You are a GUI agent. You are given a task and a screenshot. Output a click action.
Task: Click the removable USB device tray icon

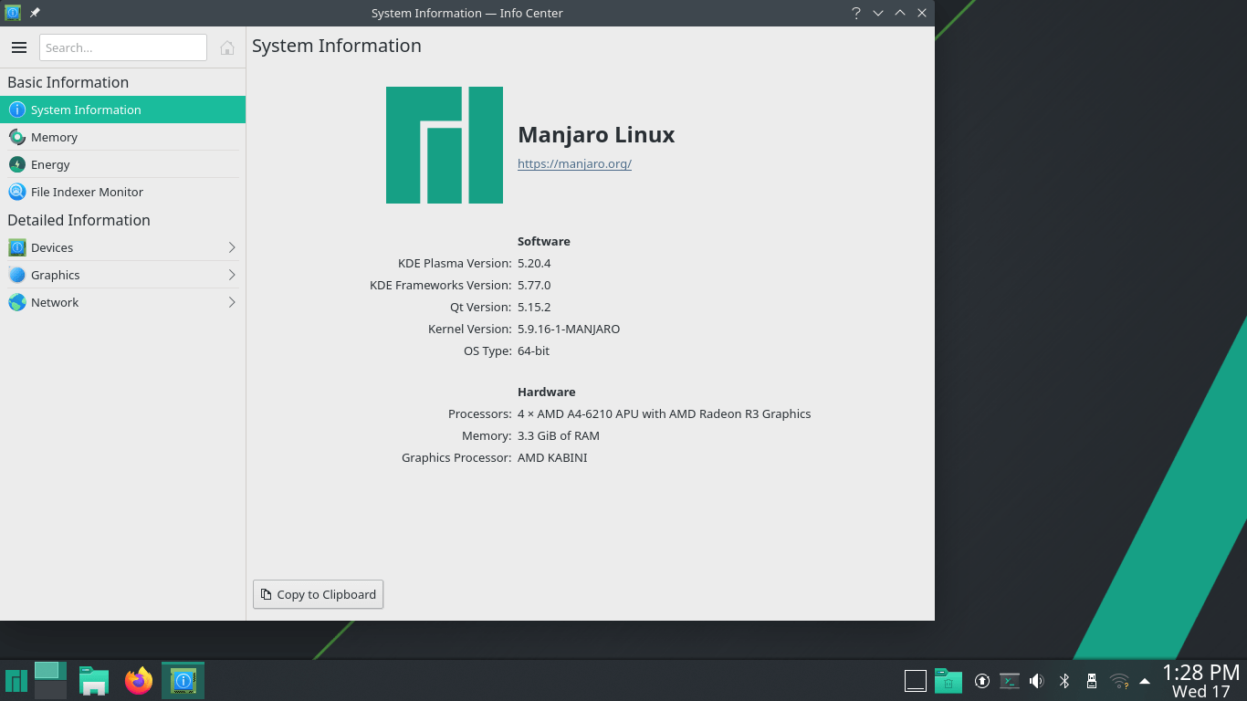pyautogui.click(x=1091, y=680)
